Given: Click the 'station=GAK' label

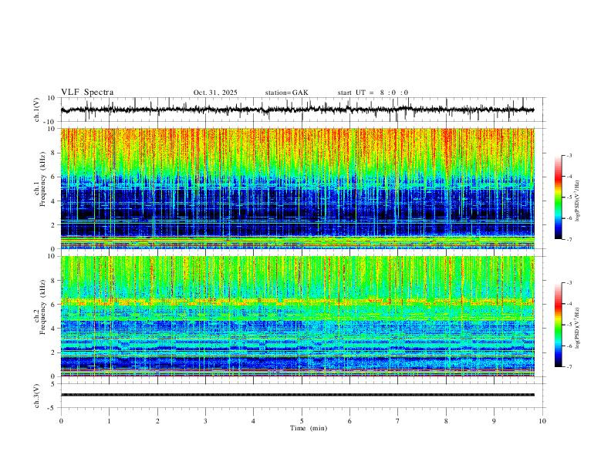Looking at the screenshot, I should [x=286, y=93].
